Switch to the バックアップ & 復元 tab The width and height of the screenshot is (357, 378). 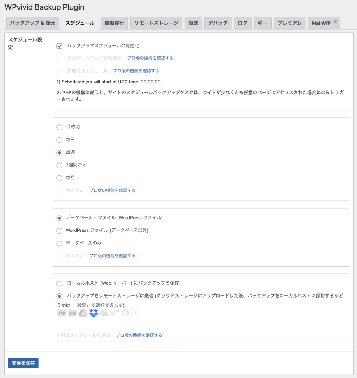click(x=32, y=23)
